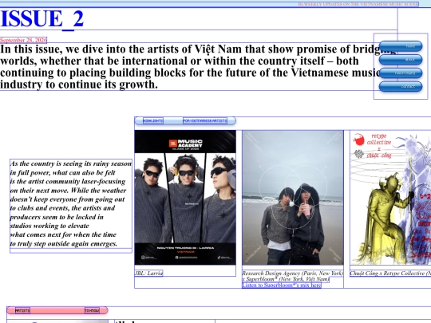Open the Retype Collective x Chuột Cống artwork

pos(390,198)
